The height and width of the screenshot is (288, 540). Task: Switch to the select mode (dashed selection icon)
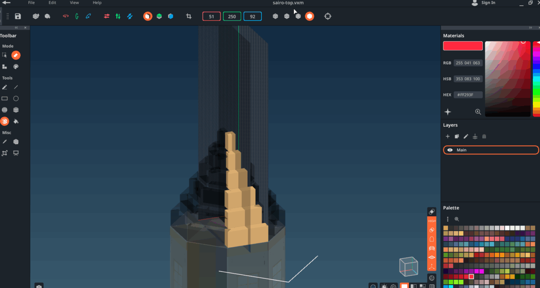(x=4, y=55)
